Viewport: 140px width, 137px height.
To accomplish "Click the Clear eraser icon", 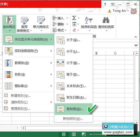I will coord(74,30).
